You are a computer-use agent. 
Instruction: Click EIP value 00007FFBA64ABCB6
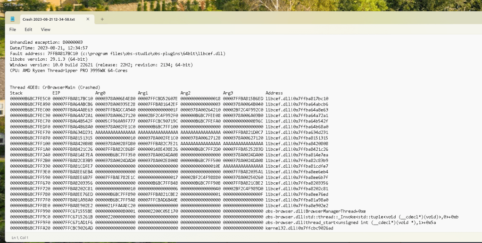click(73, 105)
